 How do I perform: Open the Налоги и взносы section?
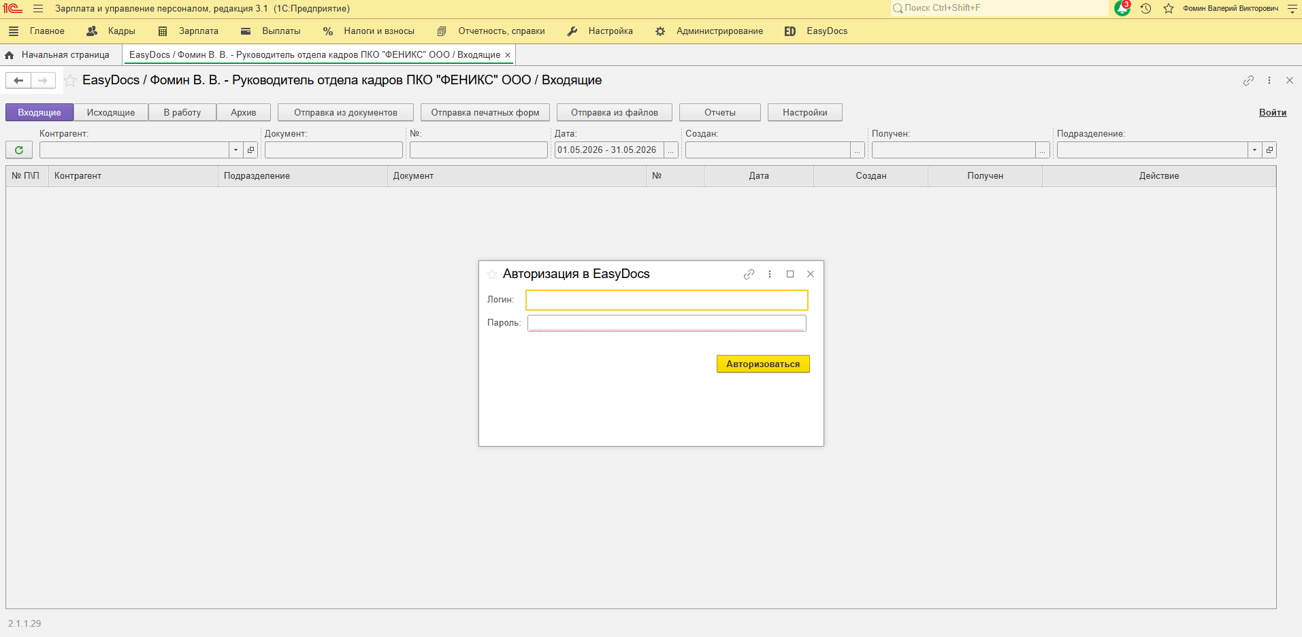click(368, 31)
